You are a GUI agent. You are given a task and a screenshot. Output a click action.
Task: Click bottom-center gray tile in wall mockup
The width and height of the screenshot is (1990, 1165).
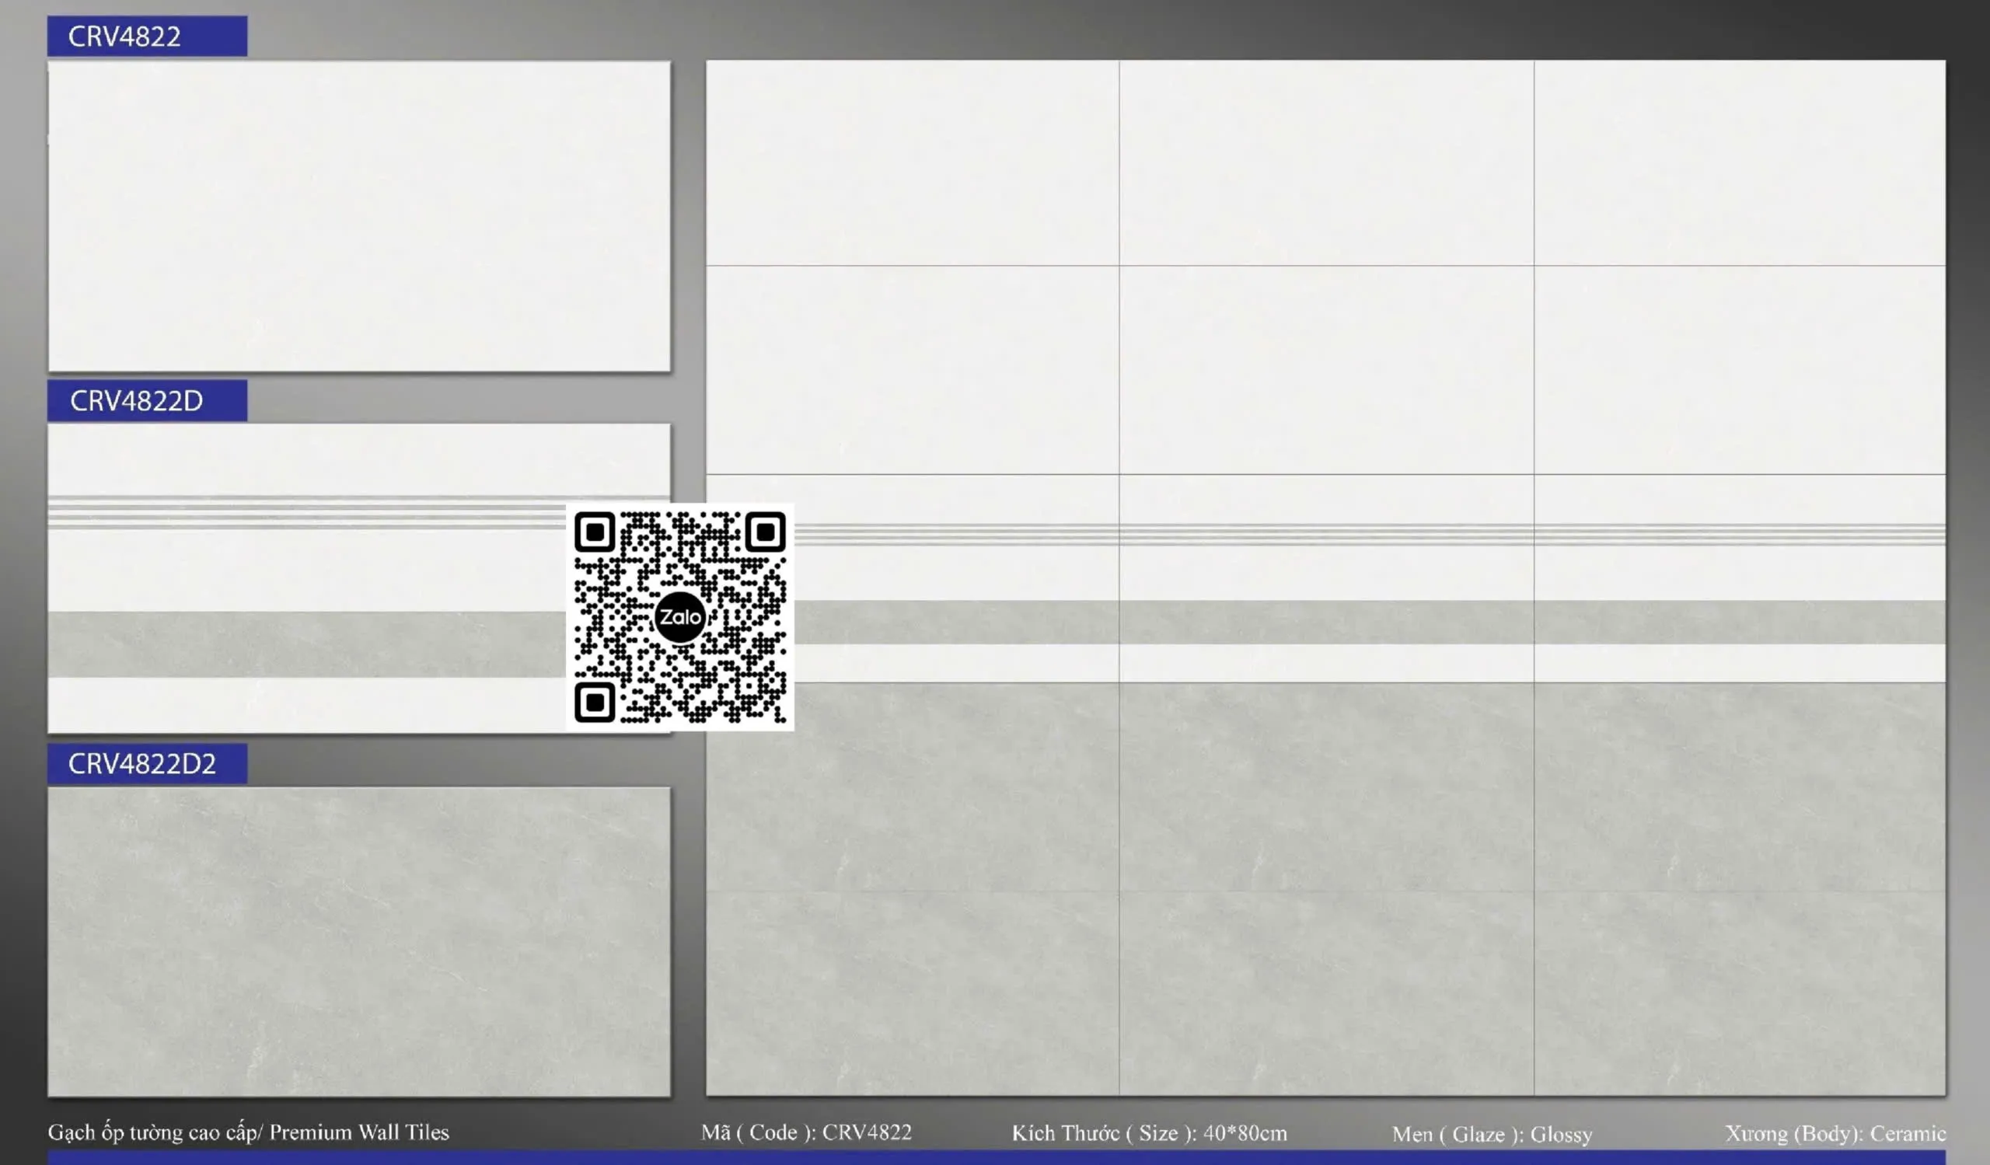[x=1327, y=993]
